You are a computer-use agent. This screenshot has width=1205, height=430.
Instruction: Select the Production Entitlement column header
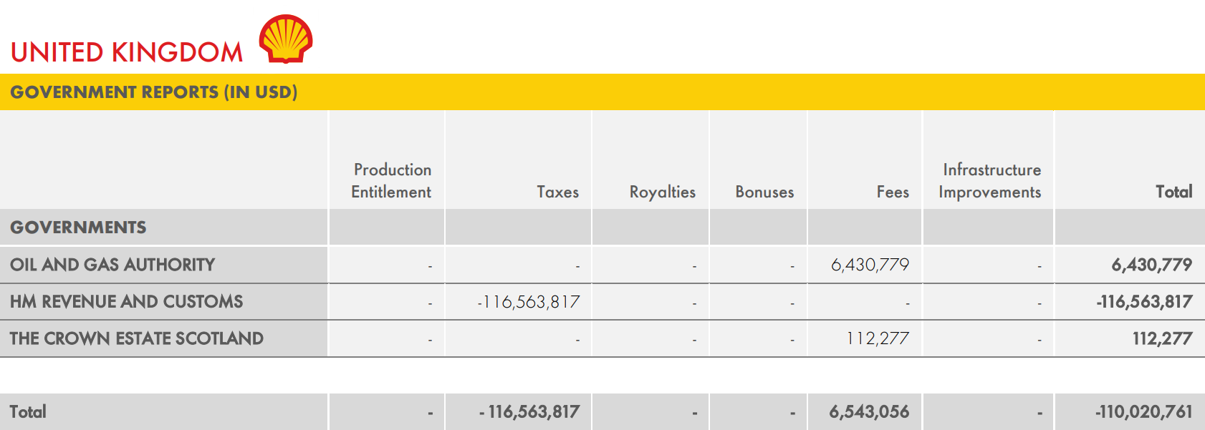coord(391,180)
